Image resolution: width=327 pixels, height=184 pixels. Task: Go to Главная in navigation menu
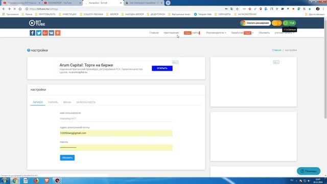click(x=154, y=33)
